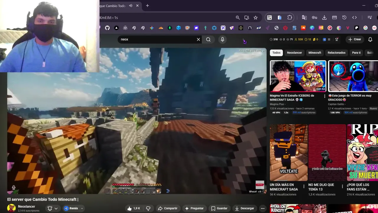Open YouTube notifications bell
The image size is (378, 213).
pyautogui.click(x=370, y=39)
